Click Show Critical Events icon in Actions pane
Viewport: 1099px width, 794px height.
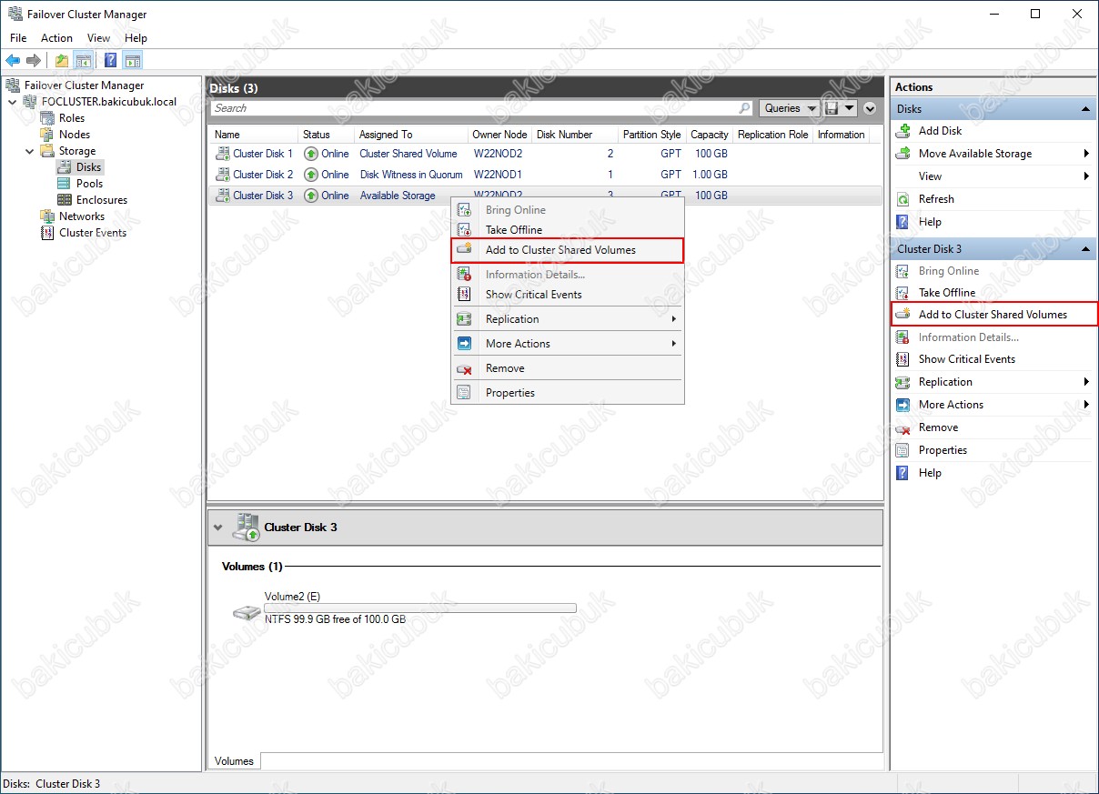pos(903,359)
